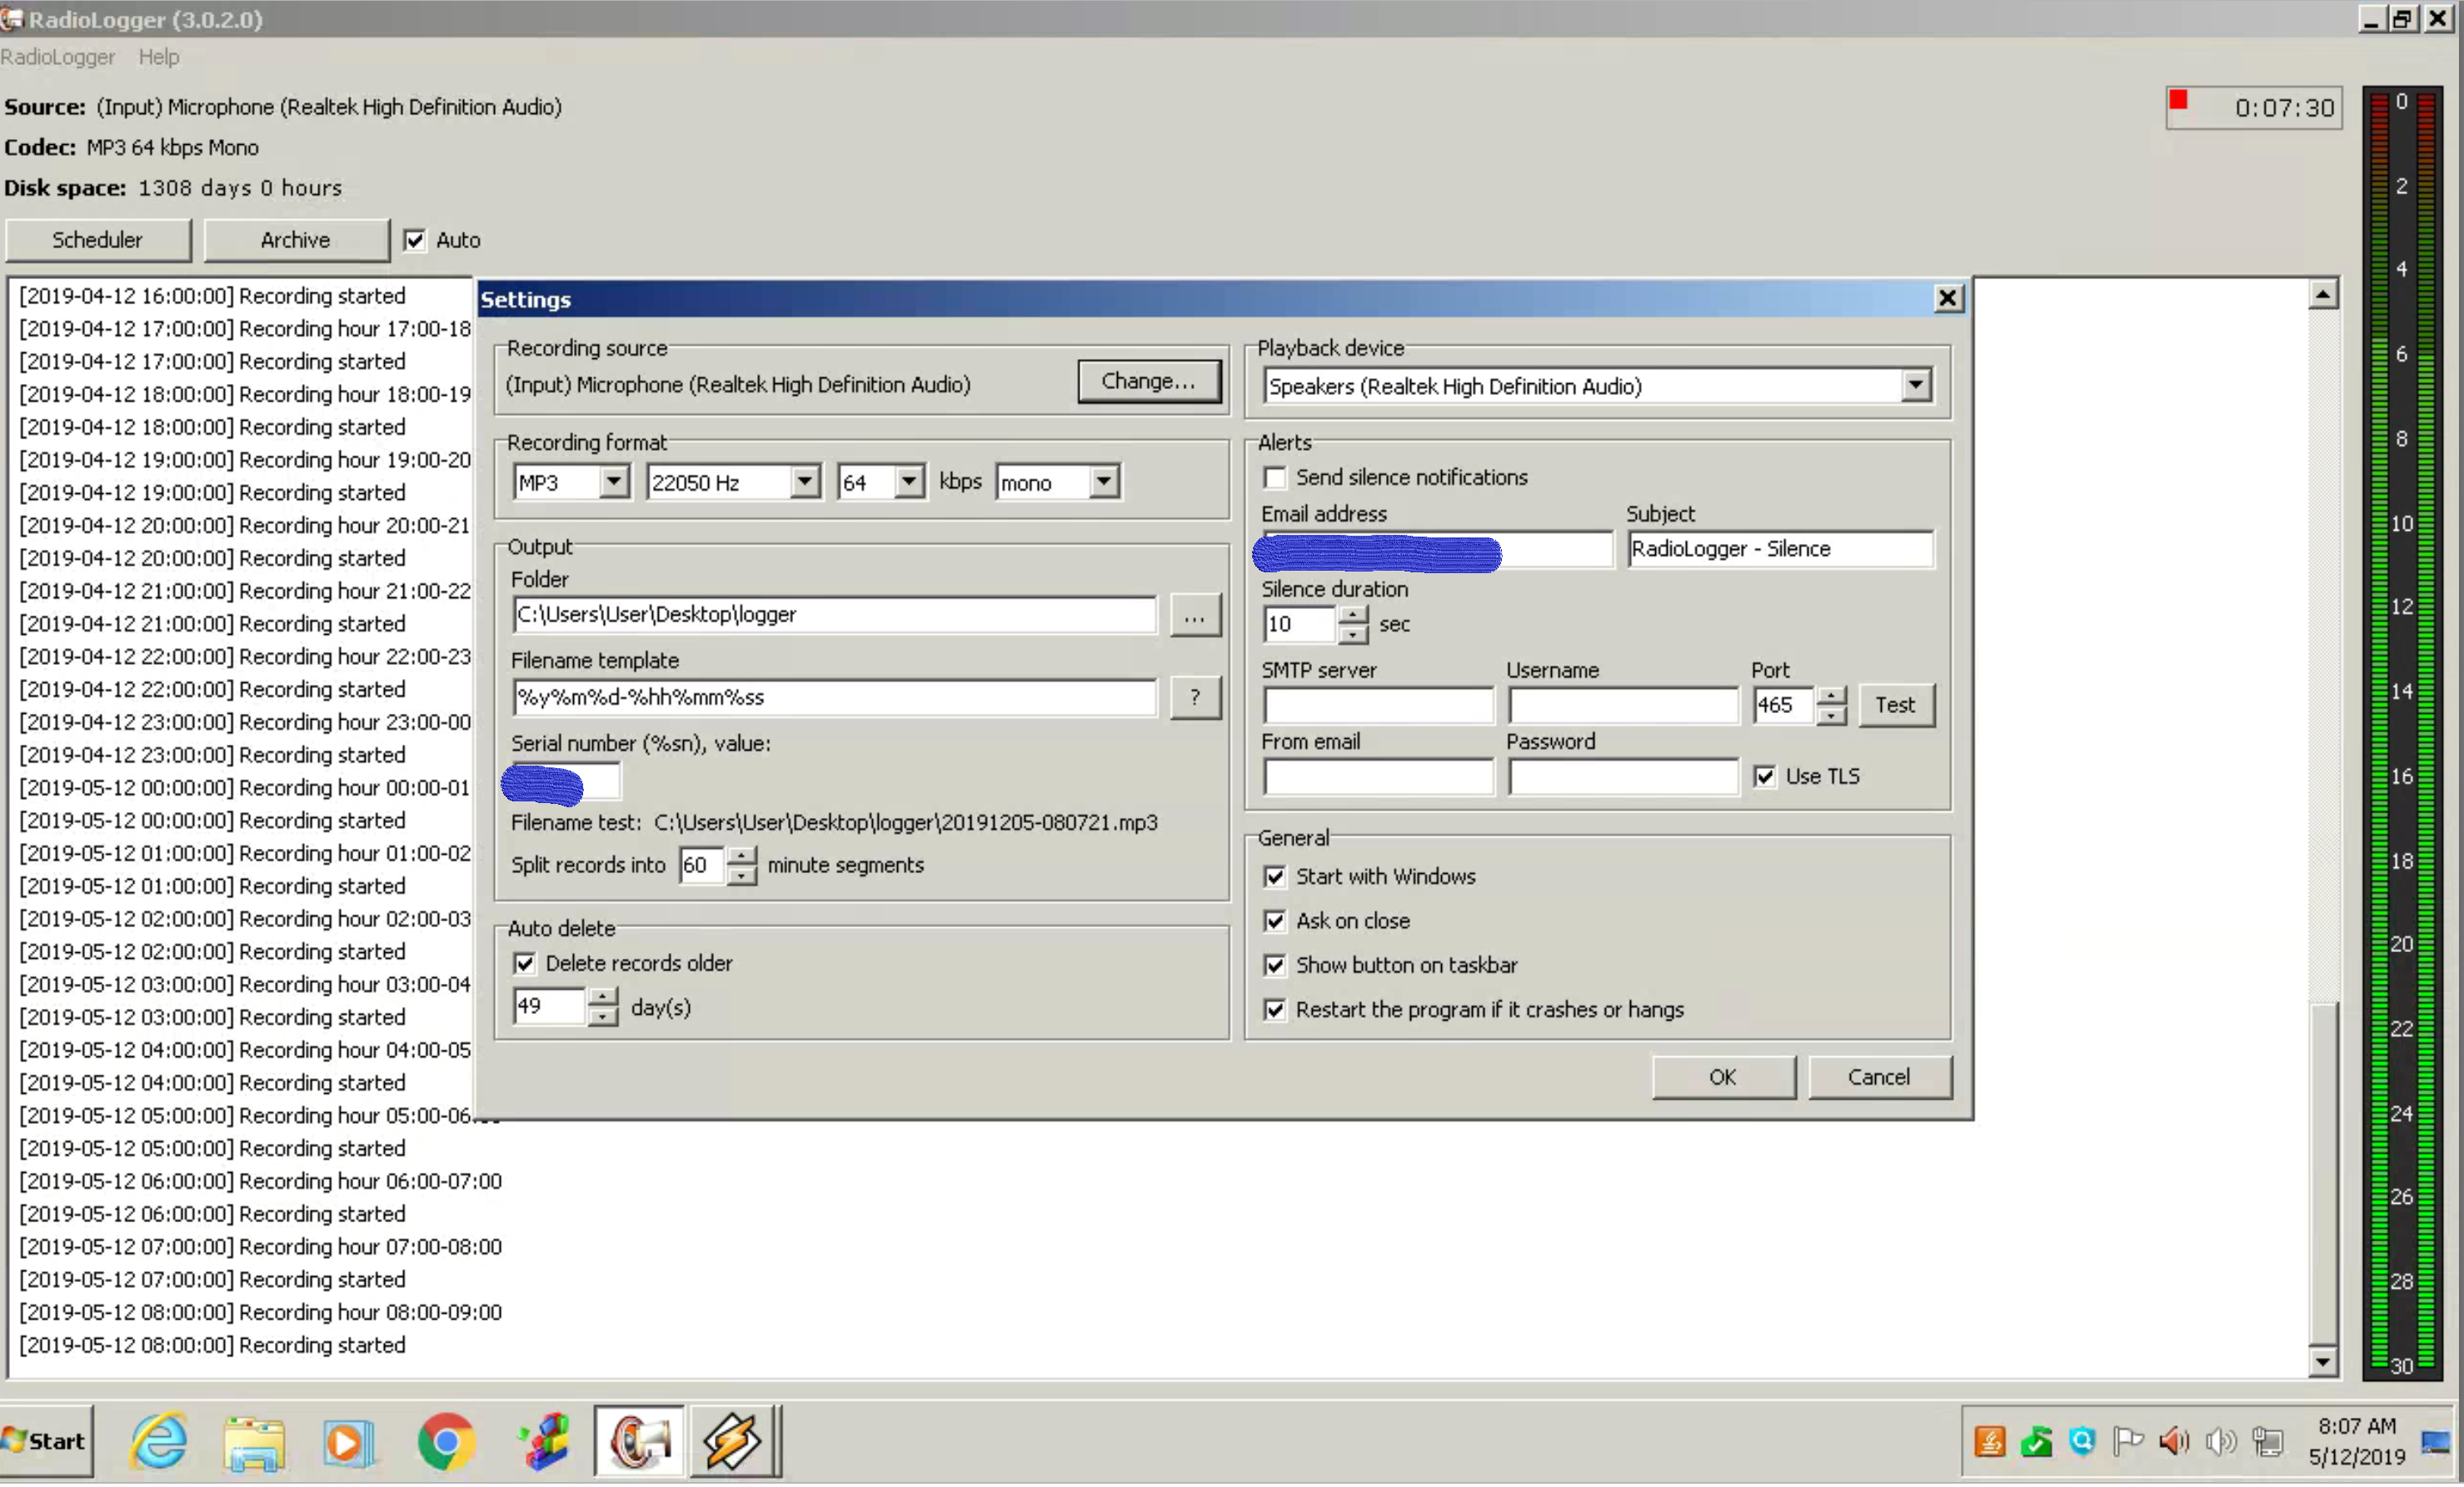Click the Subject field RadioLogger - Silence

(1780, 549)
